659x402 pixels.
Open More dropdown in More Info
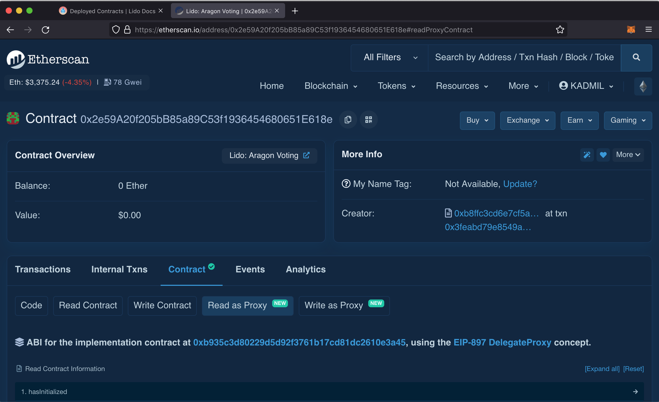(x=628, y=155)
